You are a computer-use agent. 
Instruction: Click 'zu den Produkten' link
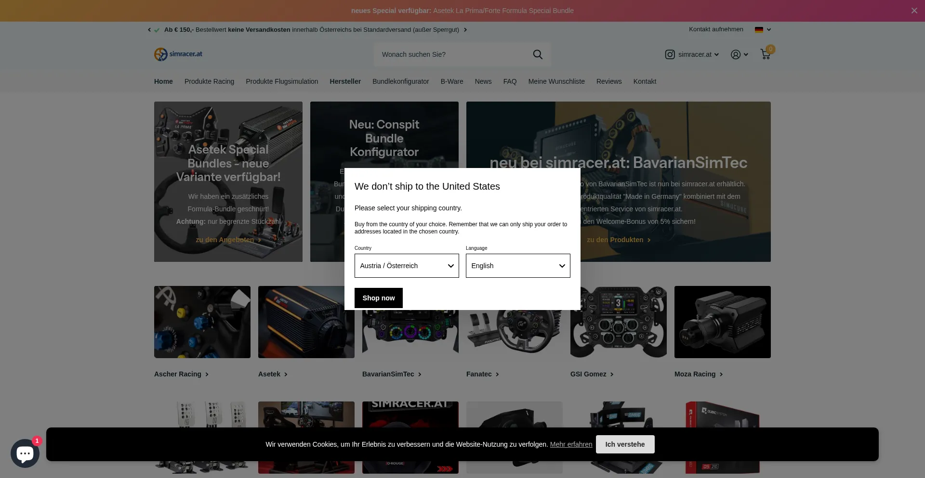[619, 240]
